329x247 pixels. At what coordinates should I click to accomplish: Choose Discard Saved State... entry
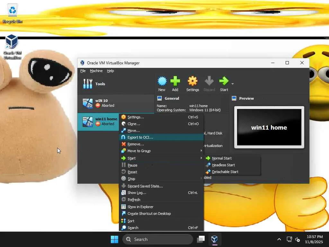pyautogui.click(x=161, y=186)
